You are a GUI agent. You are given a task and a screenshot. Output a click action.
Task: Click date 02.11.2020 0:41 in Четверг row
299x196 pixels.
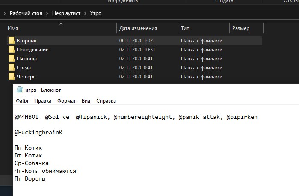(x=136, y=77)
